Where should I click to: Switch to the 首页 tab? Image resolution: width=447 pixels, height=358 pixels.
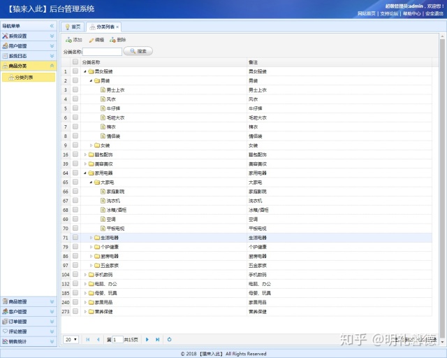pyautogui.click(x=73, y=27)
